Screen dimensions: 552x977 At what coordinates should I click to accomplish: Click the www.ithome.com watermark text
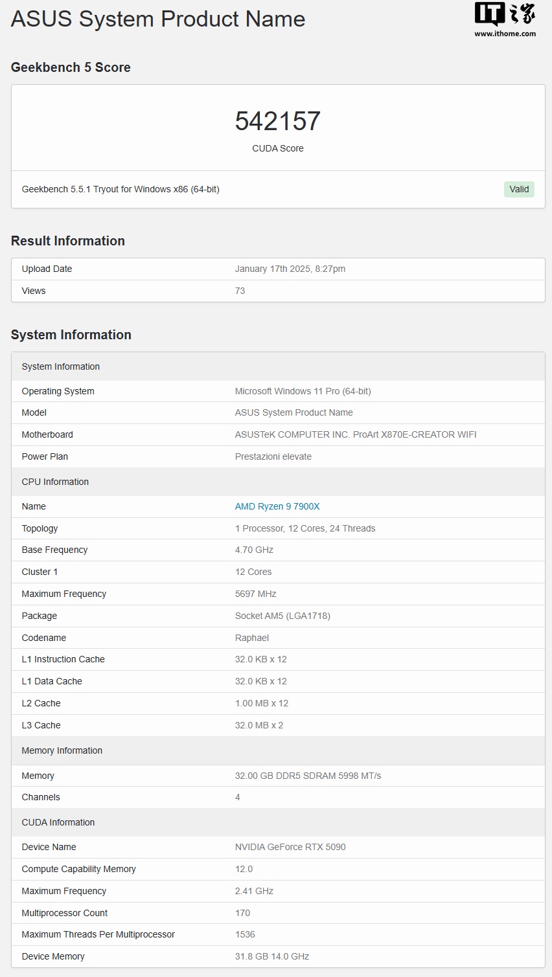click(505, 34)
